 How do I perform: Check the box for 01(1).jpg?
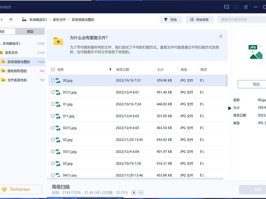coord(53,92)
